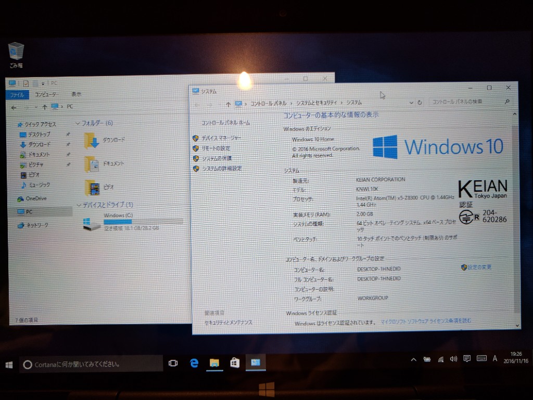Select the Videos folder icon in content pane

(93, 187)
